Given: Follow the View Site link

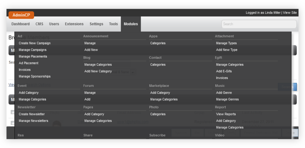Looking at the screenshot, I should click(x=290, y=13).
